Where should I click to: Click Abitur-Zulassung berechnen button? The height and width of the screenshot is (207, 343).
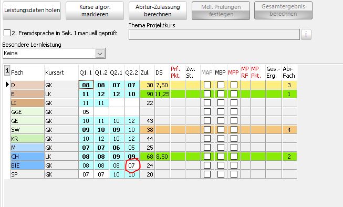158,11
